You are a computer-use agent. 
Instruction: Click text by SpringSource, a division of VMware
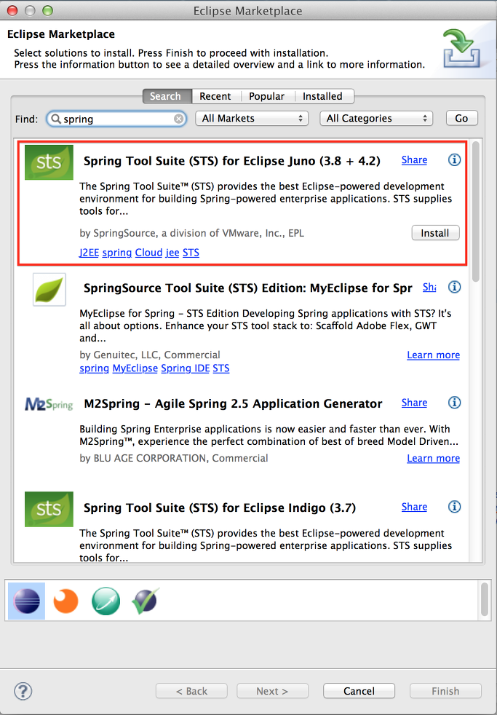[x=192, y=234]
